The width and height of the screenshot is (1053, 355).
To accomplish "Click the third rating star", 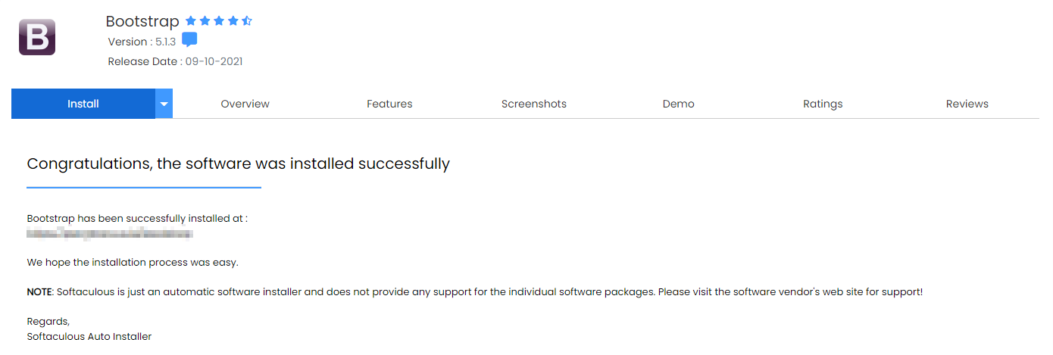I will tap(219, 21).
